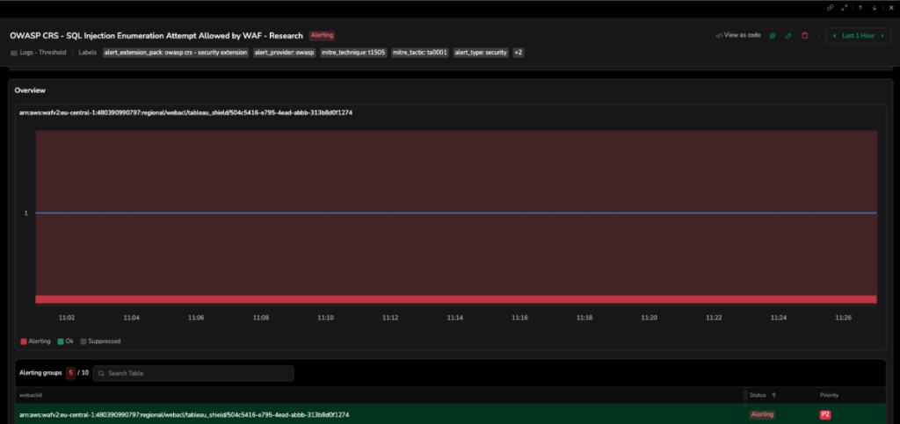Focus the Search Table input field
The height and width of the screenshot is (424, 900).
(x=193, y=373)
